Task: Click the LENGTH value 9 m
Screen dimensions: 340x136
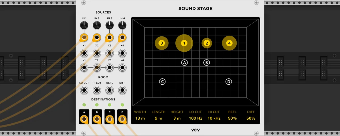Action: pos(158,118)
